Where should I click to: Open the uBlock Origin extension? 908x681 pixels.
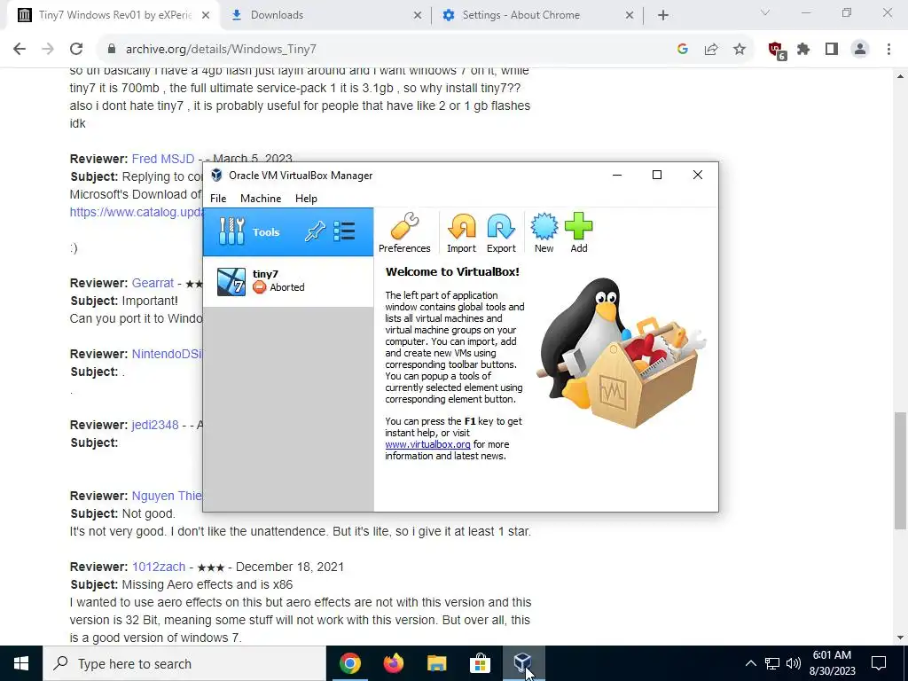click(776, 51)
